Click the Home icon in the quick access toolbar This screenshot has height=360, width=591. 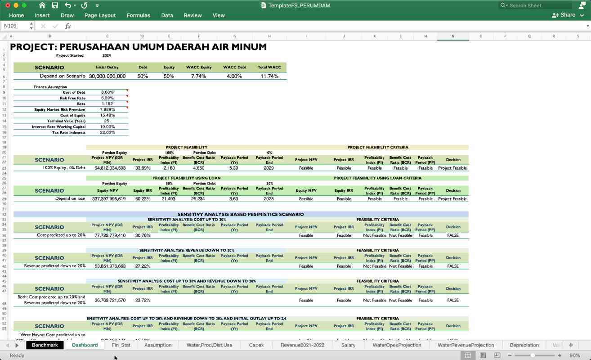(42, 5)
